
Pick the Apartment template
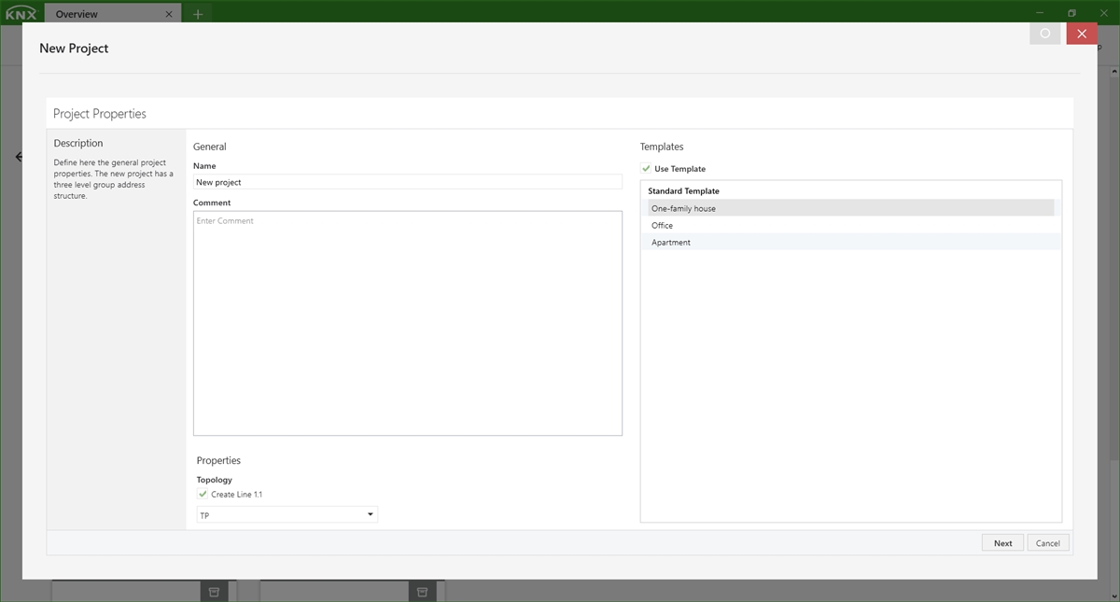tap(851, 242)
